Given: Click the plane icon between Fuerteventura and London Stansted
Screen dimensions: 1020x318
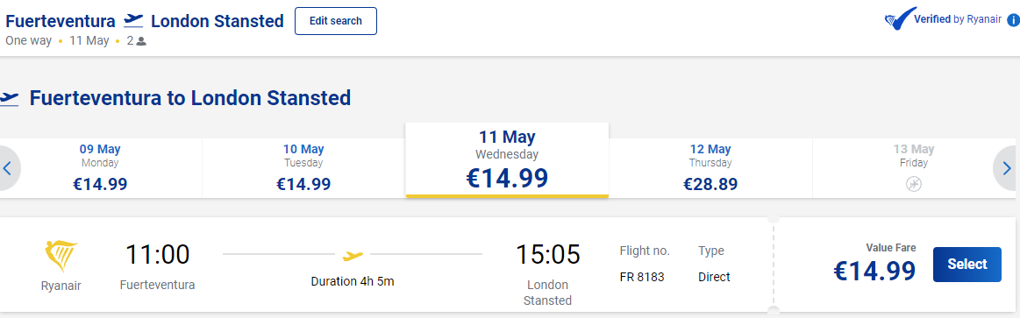Looking at the screenshot, I should (132, 20).
